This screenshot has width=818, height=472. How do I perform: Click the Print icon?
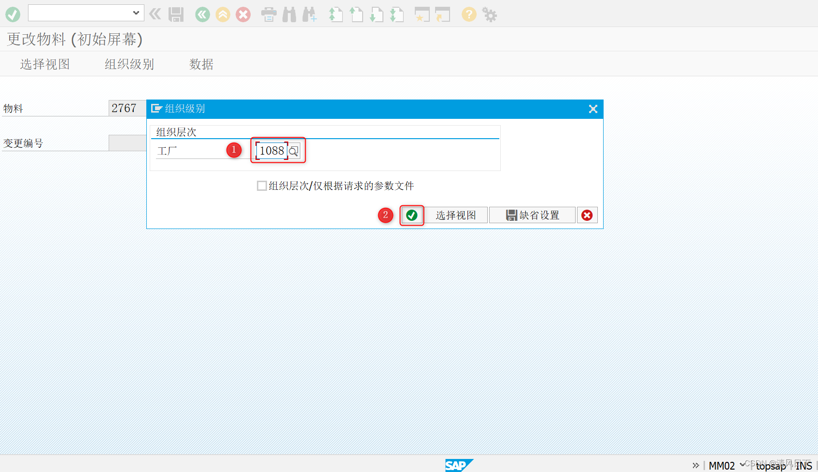click(x=269, y=14)
